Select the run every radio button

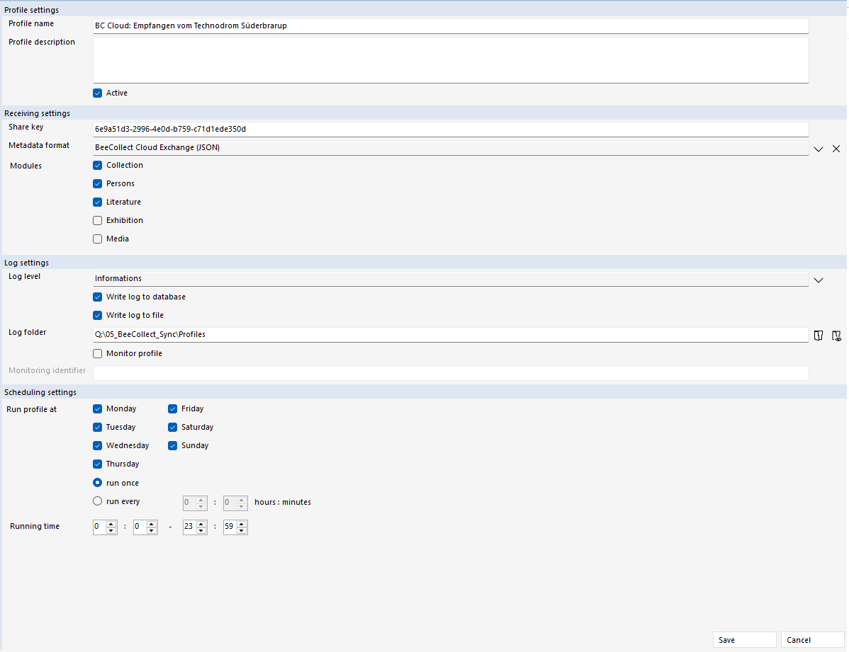pos(97,501)
